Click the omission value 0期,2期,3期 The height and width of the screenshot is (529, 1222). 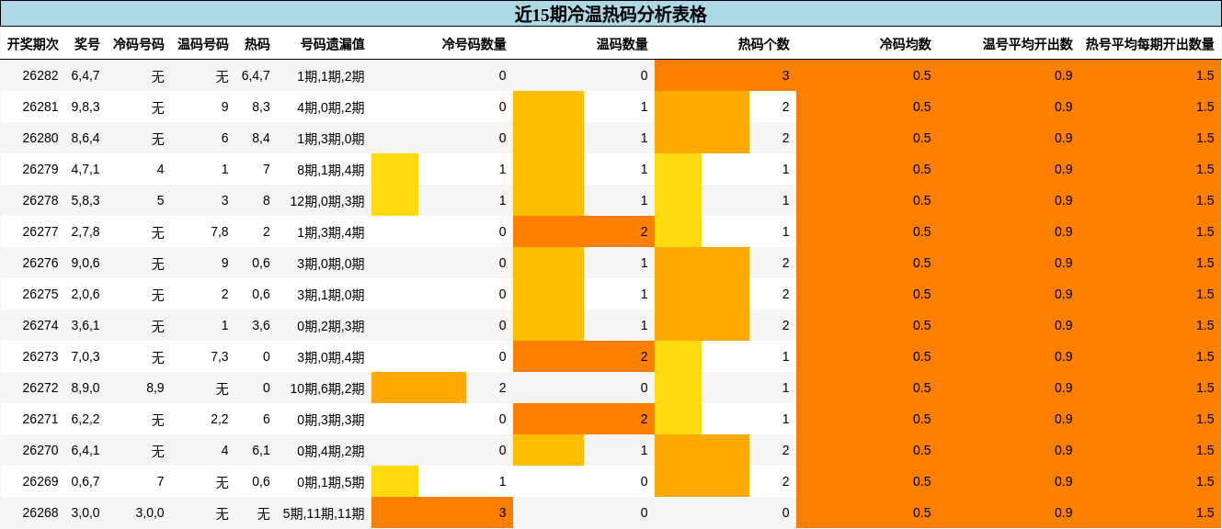pyautogui.click(x=331, y=326)
